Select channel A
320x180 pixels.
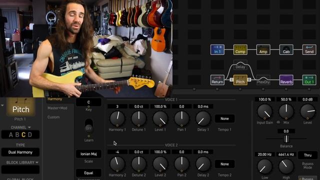[11, 134]
